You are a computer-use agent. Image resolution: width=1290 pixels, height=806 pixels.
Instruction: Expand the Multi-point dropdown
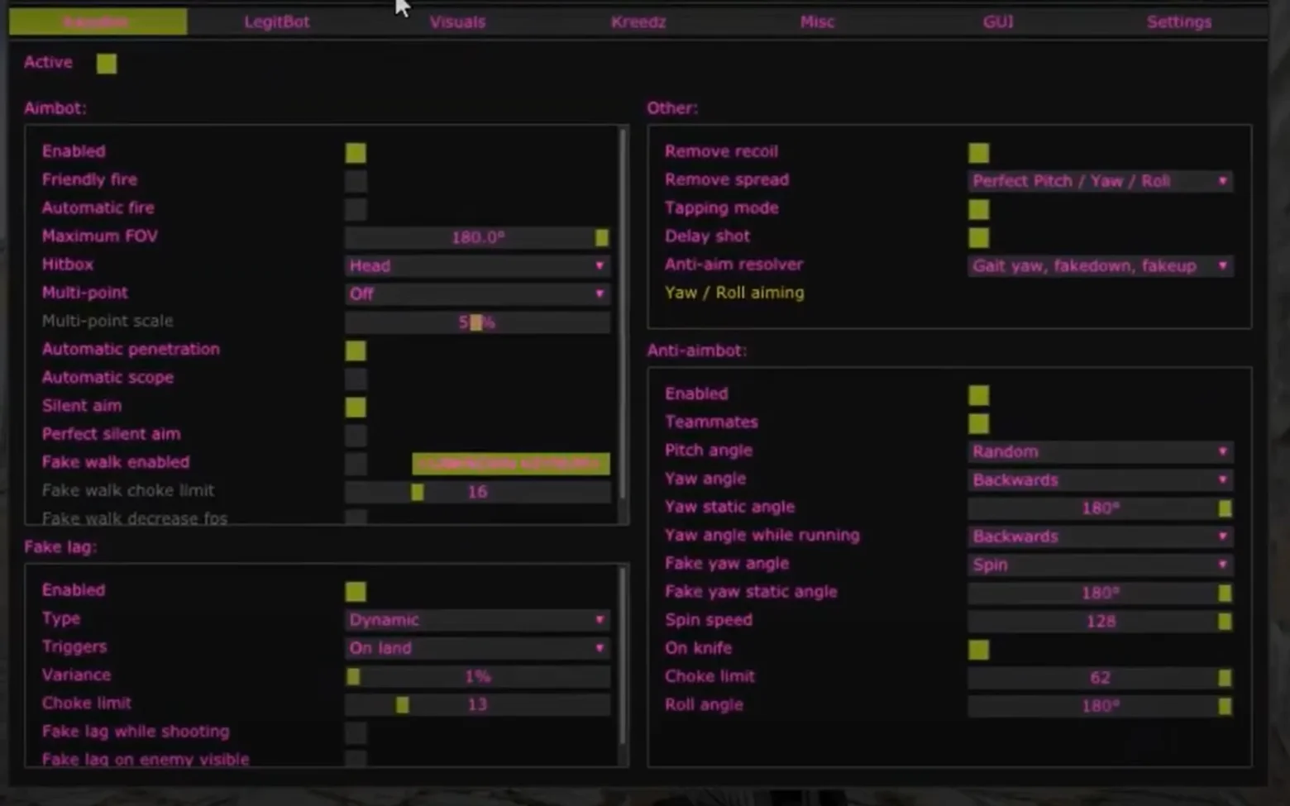[477, 293]
